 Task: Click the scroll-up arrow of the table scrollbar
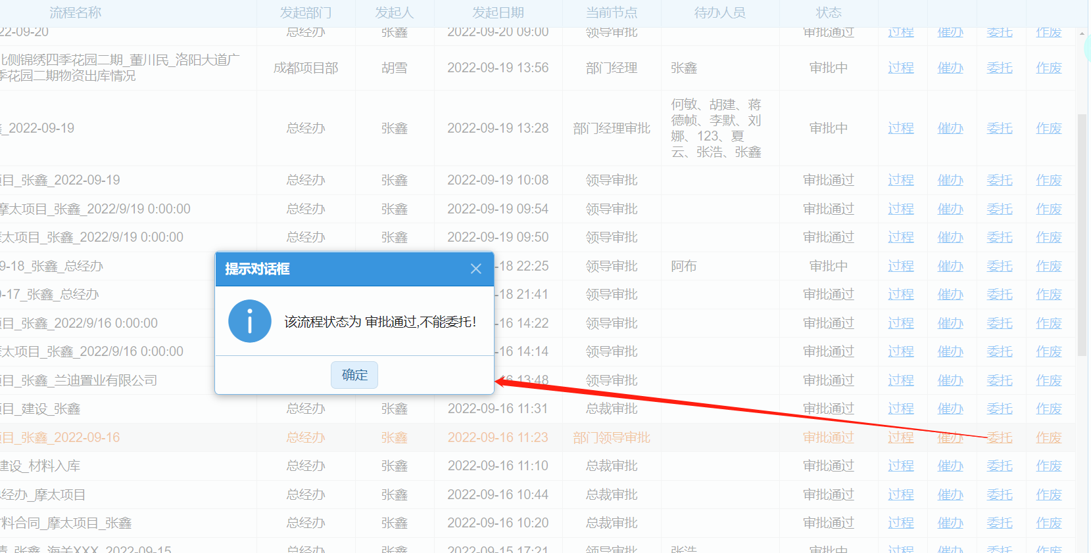(x=1082, y=33)
